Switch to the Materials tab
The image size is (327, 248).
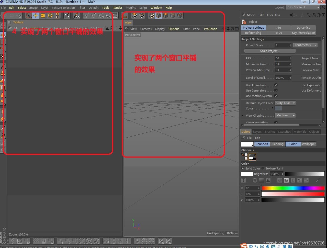[x=300, y=132]
